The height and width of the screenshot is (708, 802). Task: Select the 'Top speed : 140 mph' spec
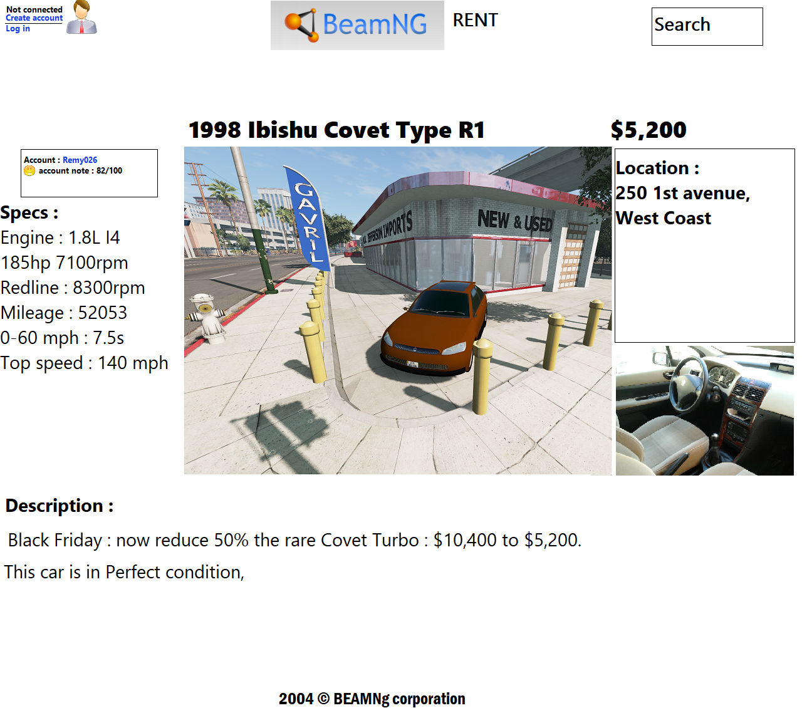tap(85, 363)
